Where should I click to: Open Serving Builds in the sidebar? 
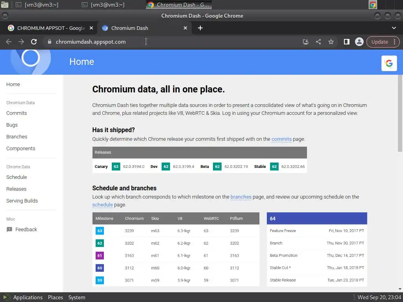click(22, 201)
